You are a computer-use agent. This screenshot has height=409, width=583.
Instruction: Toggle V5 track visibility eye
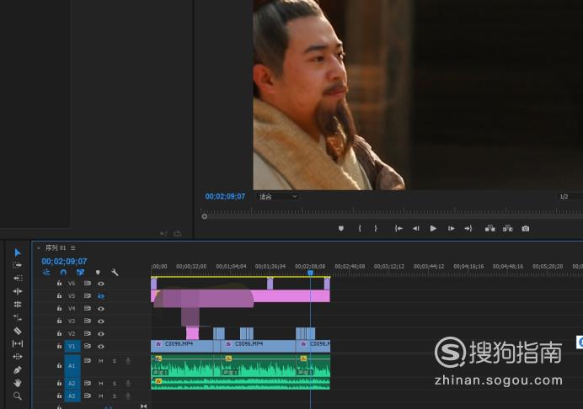[x=101, y=296]
